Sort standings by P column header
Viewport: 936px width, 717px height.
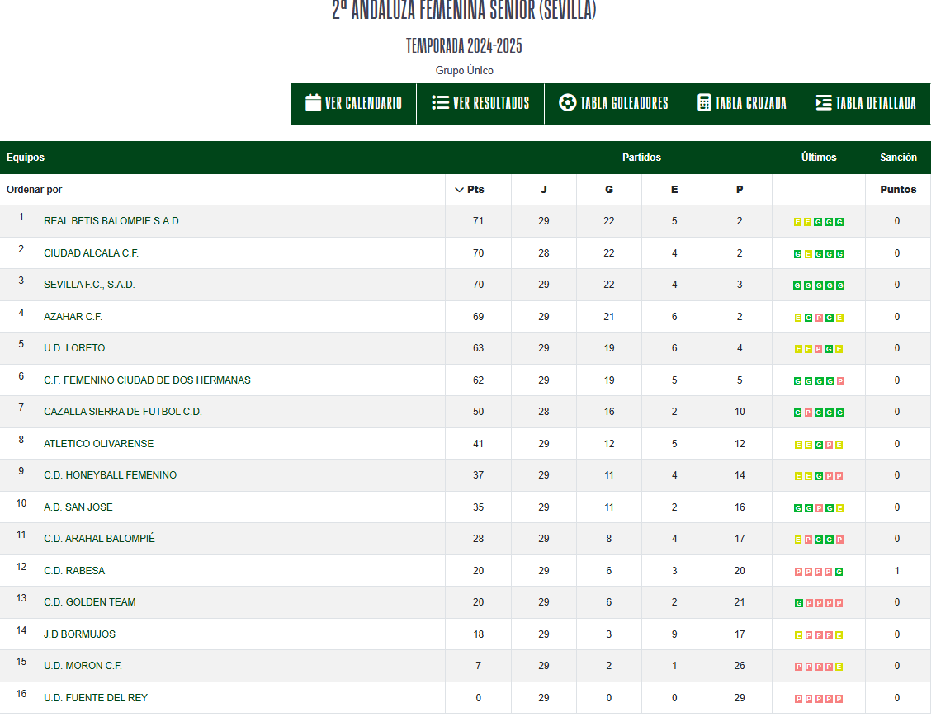740,190
